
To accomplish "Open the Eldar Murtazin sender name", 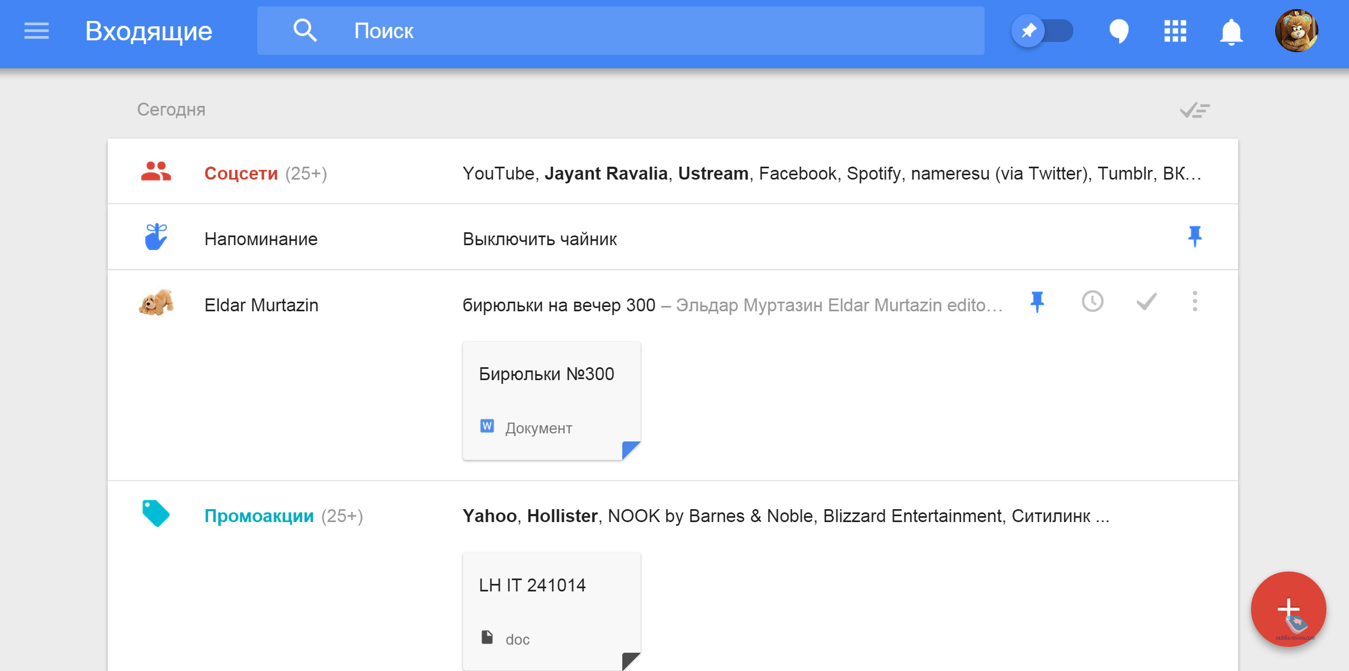I will 261,305.
